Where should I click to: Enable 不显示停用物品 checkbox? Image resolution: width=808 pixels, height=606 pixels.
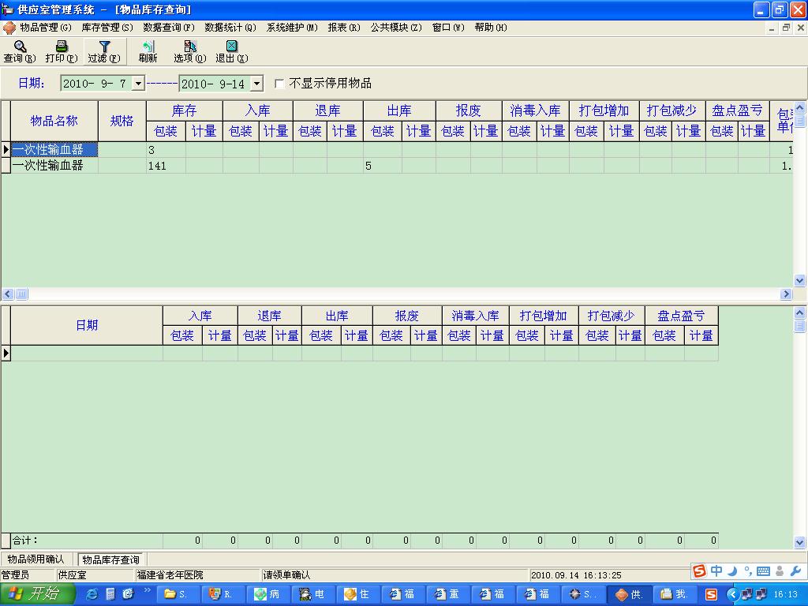point(279,84)
